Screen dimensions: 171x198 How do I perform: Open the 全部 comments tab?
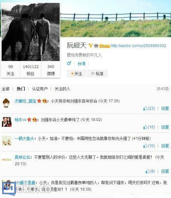click(6, 89)
